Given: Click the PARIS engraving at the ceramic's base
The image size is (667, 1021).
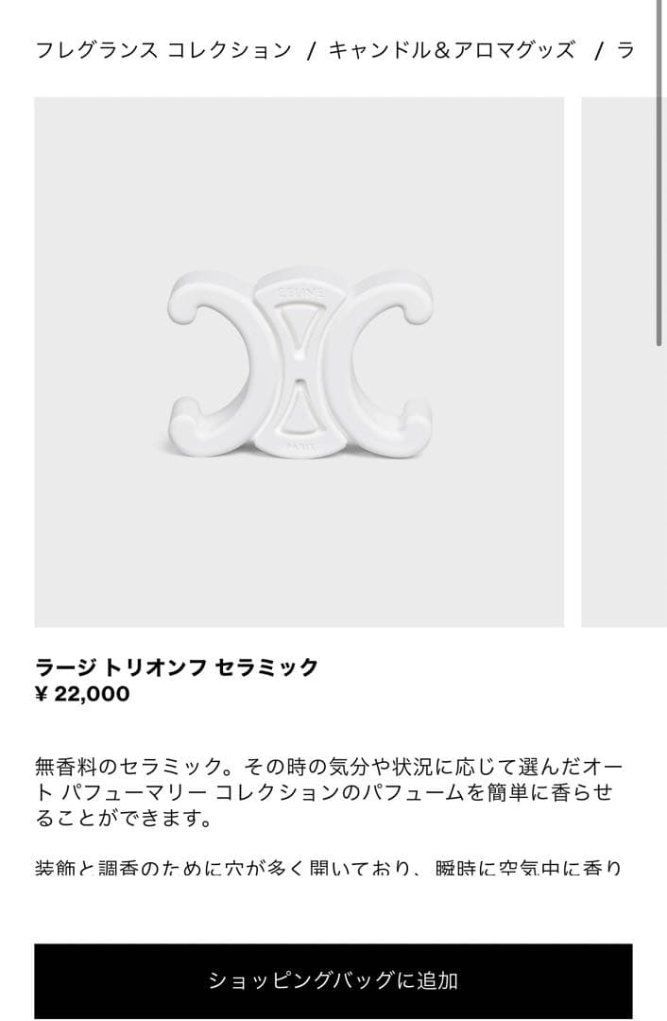Looking at the screenshot, I should click(300, 446).
